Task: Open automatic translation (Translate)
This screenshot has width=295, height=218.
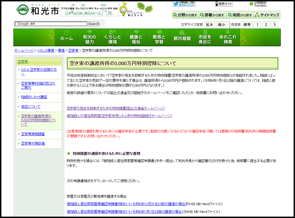Action: (258, 4)
